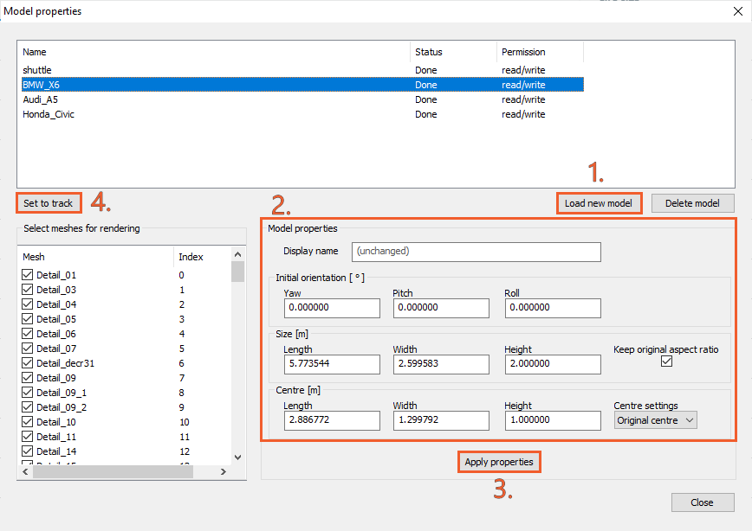Click the Status column header
This screenshot has height=531, width=752.
[x=453, y=52]
